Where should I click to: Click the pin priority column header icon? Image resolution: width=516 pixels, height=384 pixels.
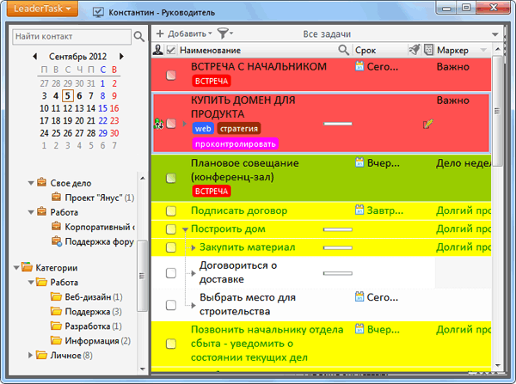415,50
